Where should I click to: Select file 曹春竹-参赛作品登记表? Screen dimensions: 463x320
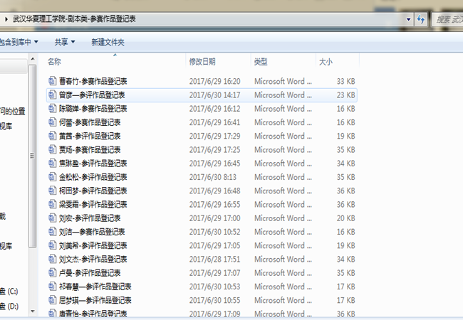click(x=93, y=81)
